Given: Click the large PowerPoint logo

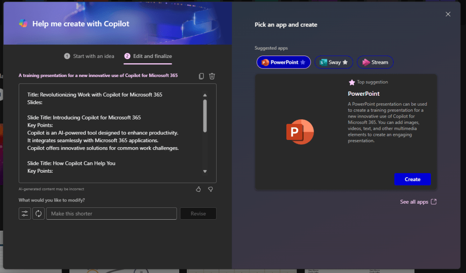Looking at the screenshot, I should pyautogui.click(x=300, y=132).
